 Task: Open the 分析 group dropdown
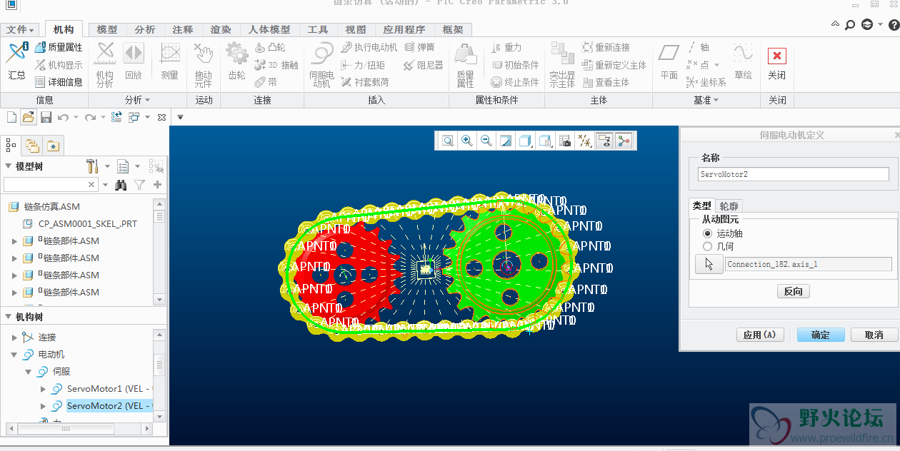pos(138,100)
